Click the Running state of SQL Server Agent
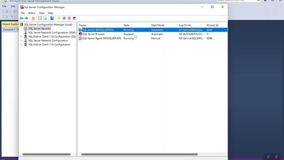Image resolution: width=284 pixels, height=160 pixels. (x=128, y=38)
